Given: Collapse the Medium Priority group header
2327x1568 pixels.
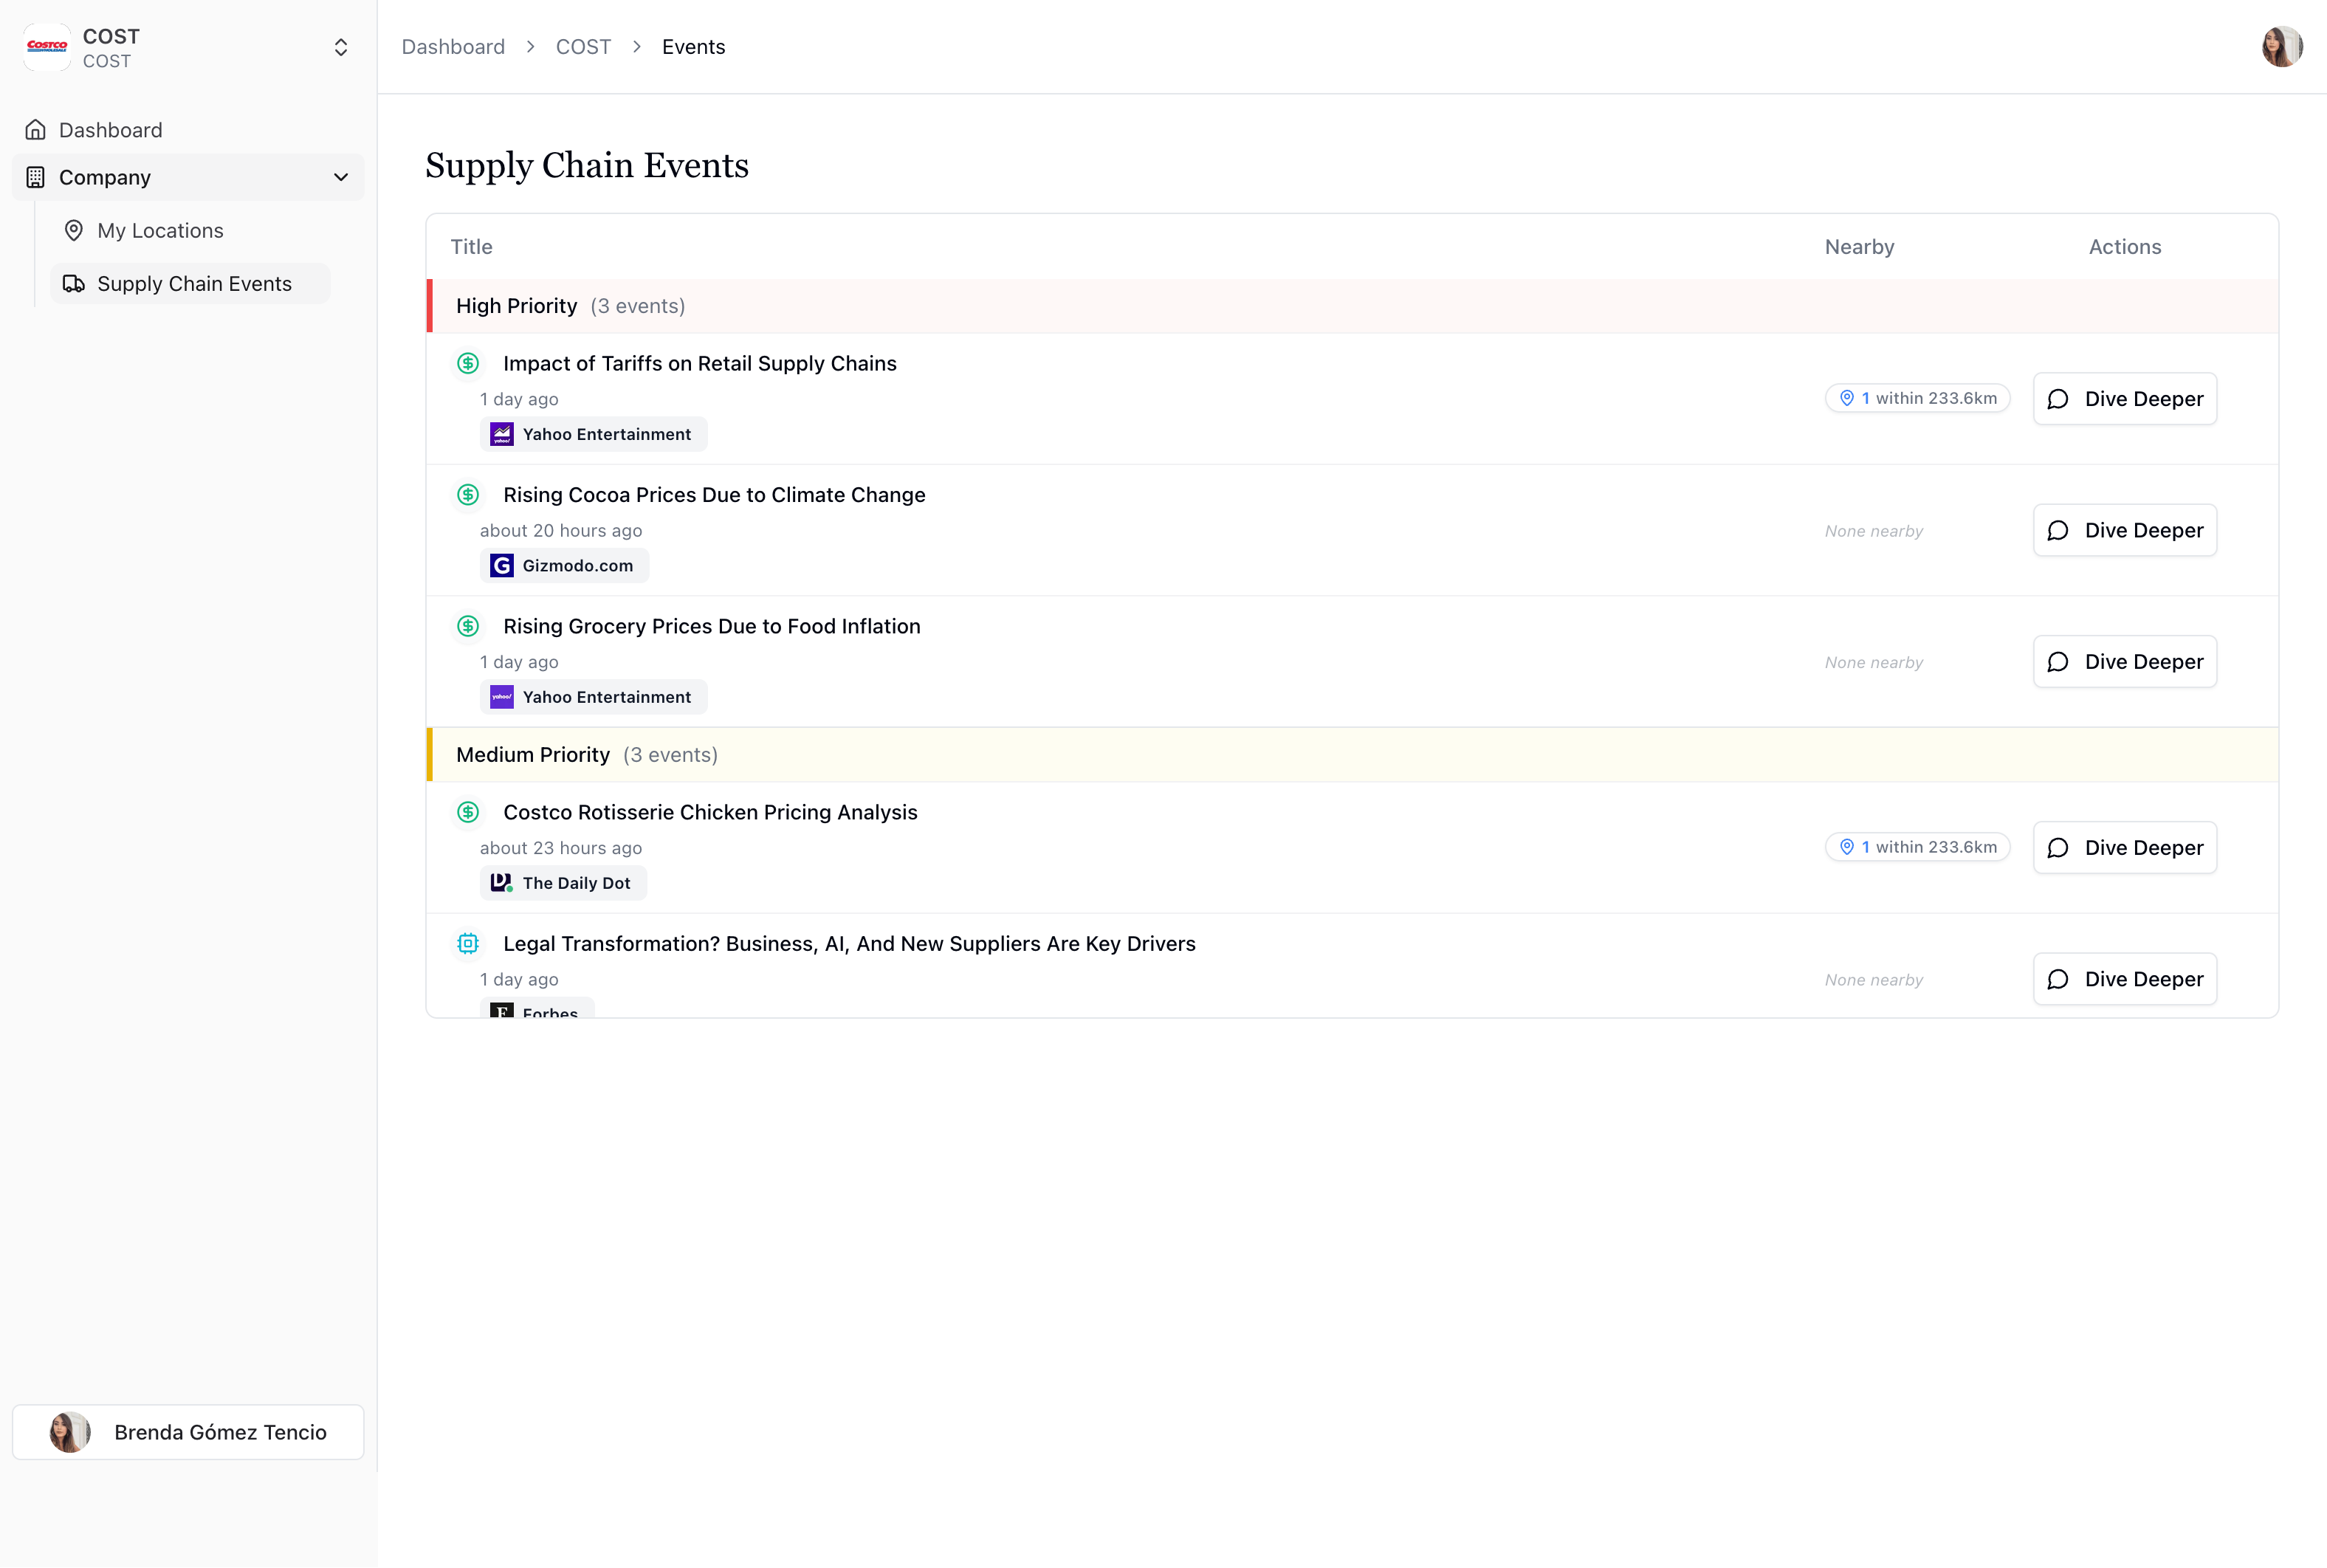Looking at the screenshot, I should [x=1352, y=755].
